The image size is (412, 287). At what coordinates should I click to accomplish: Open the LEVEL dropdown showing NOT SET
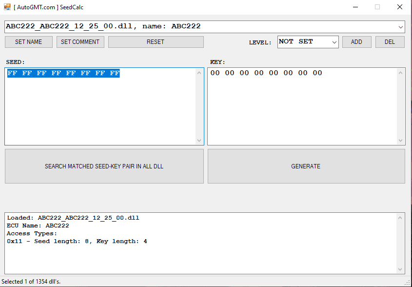click(308, 42)
